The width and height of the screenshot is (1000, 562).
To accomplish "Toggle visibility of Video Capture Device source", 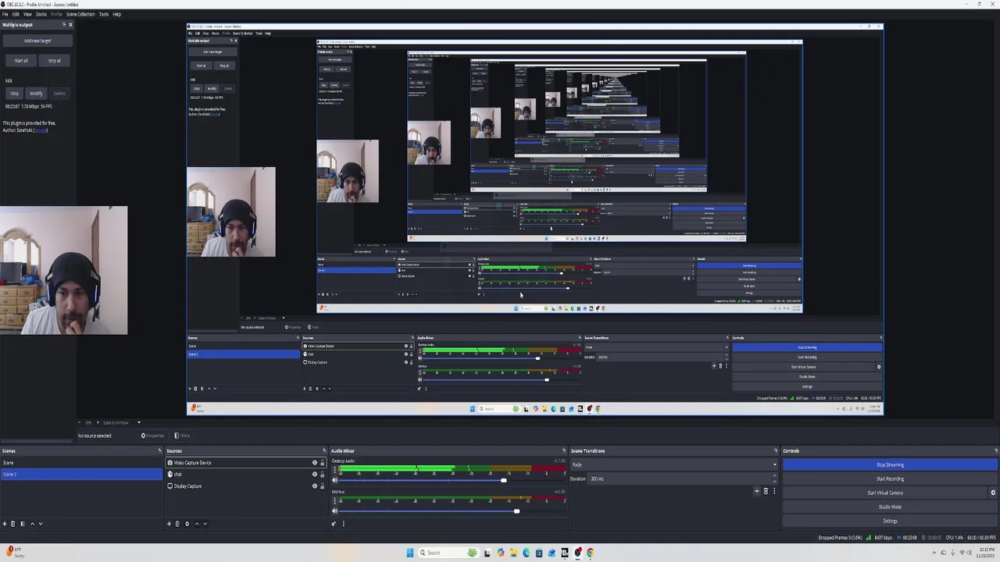I will [x=315, y=463].
